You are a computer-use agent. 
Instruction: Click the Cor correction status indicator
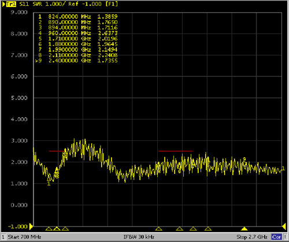[x=276, y=237]
